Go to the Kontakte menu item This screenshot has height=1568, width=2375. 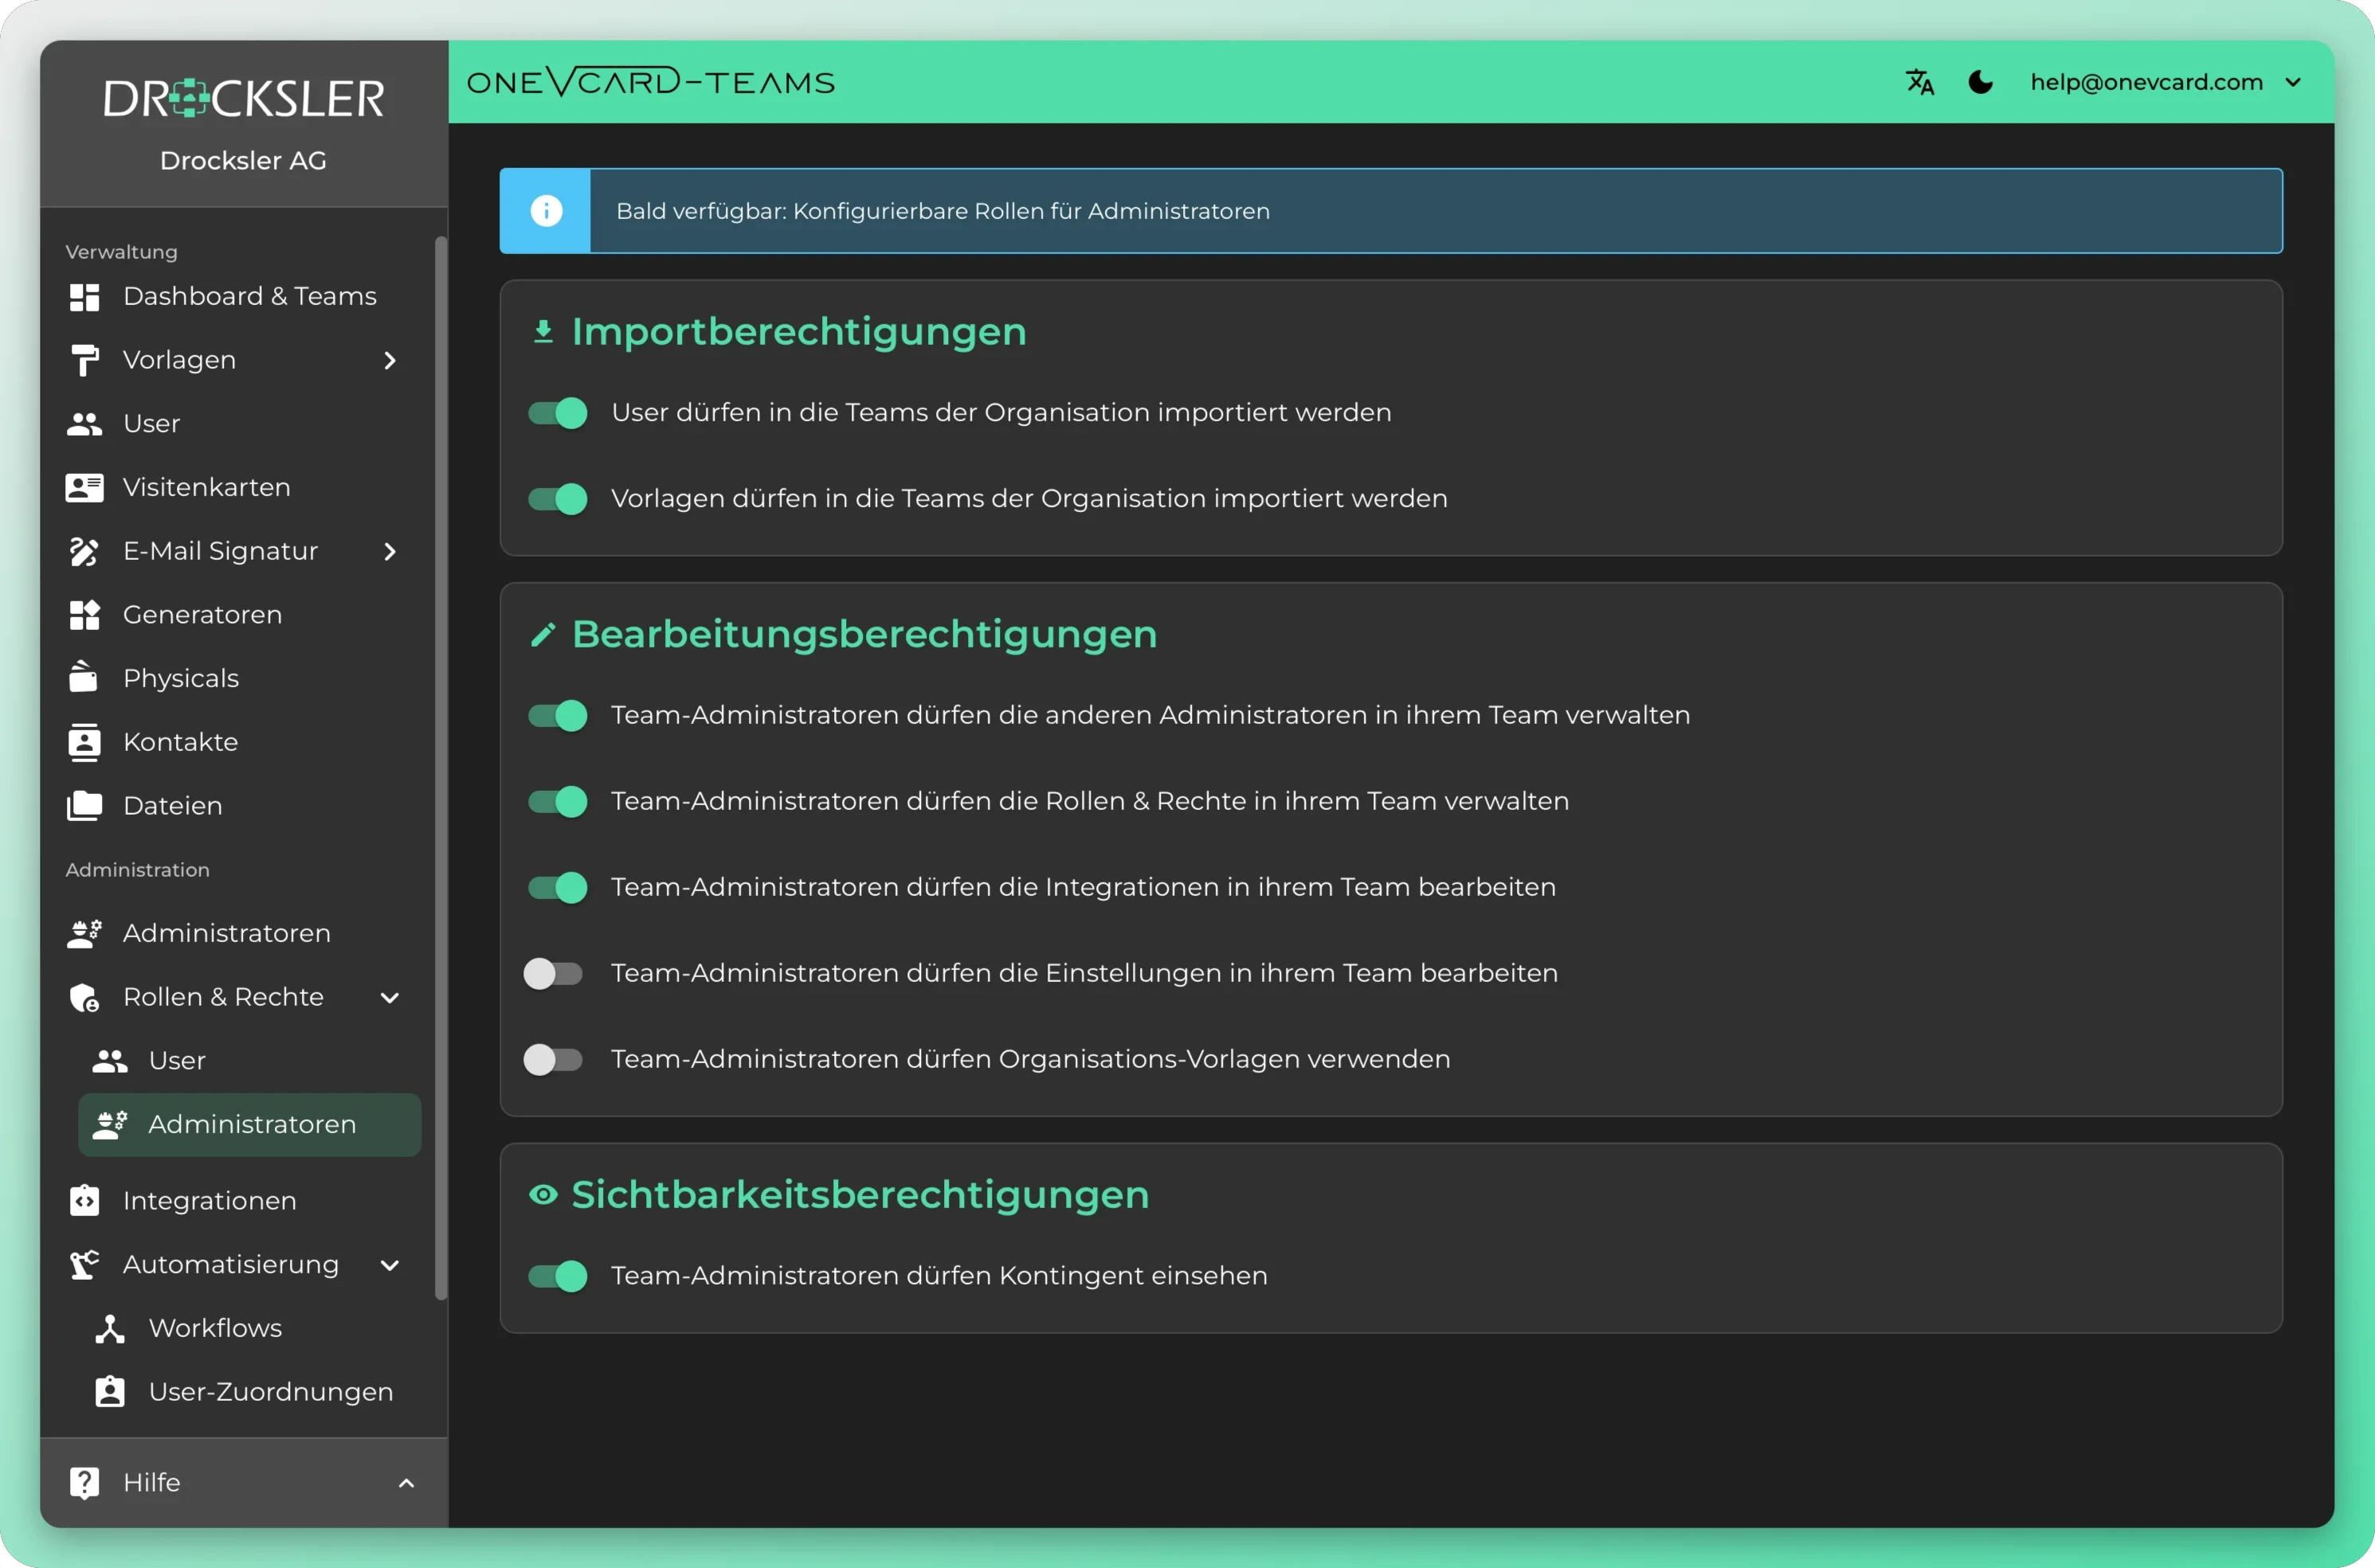pos(244,743)
